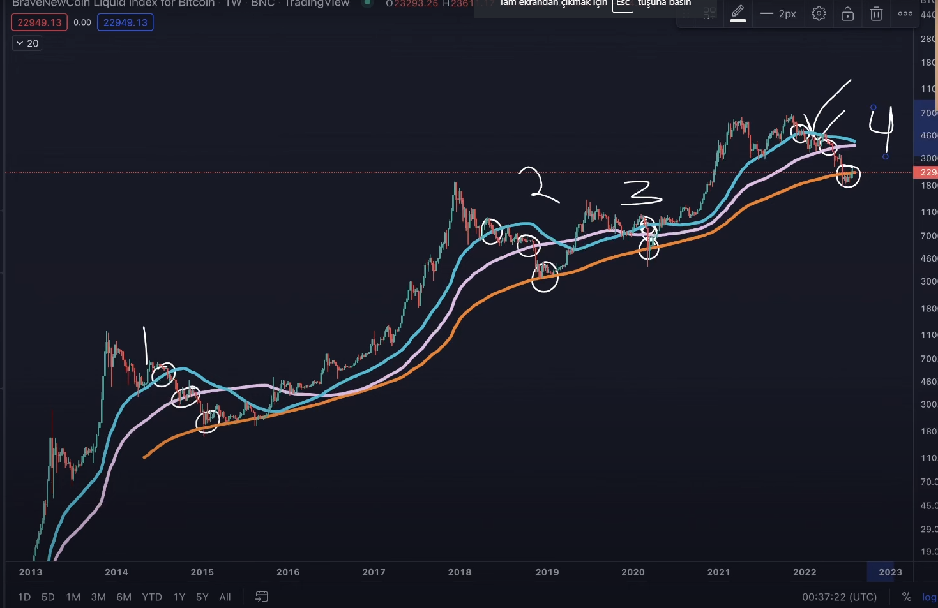This screenshot has height=608, width=938.
Task: Click the 2015 label on time axis
Action: (202, 572)
